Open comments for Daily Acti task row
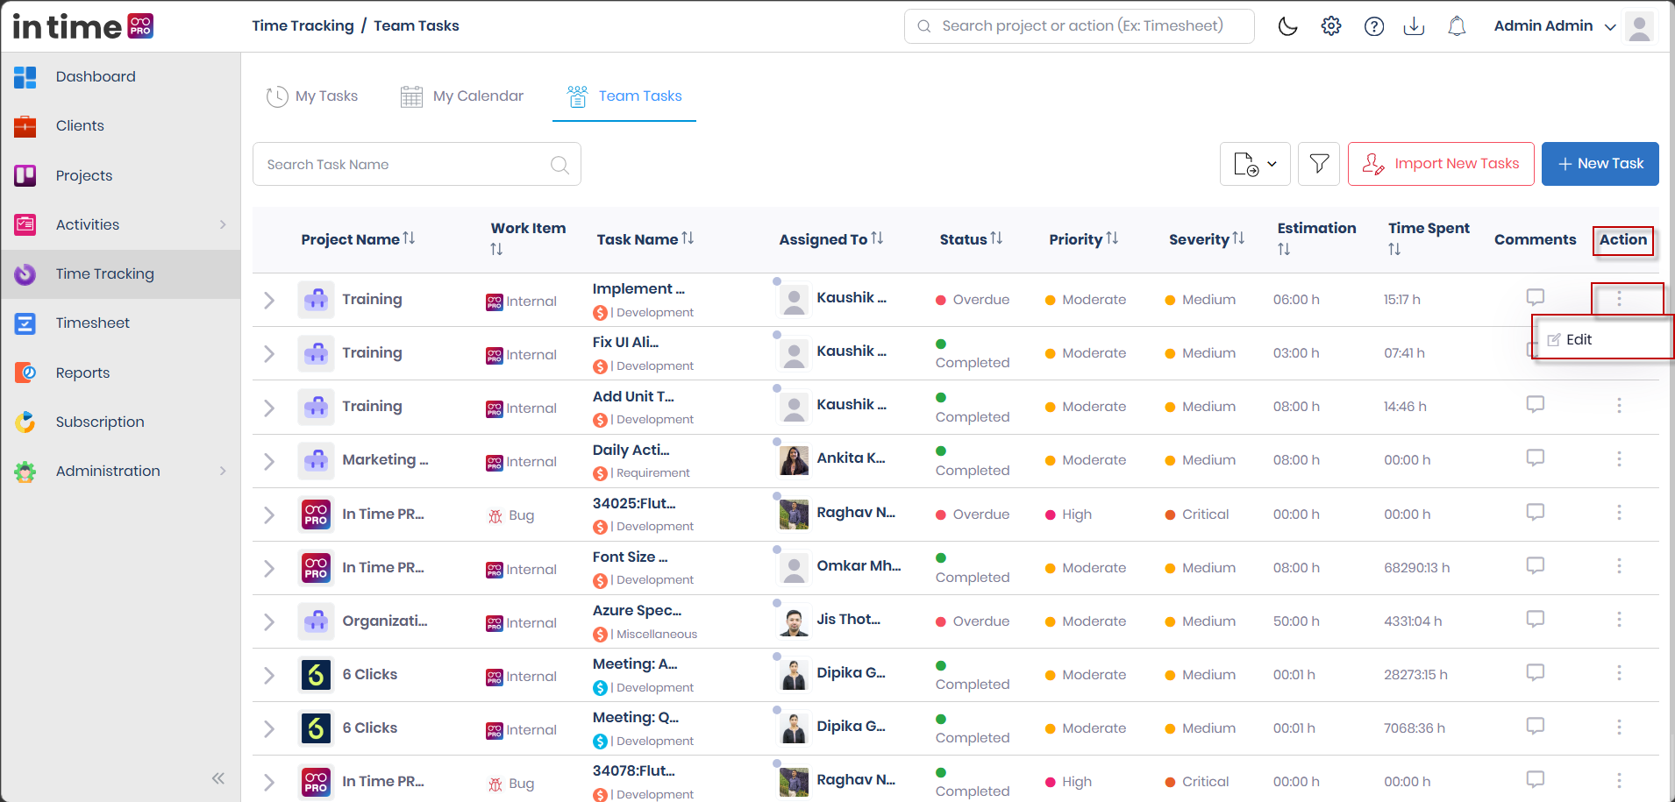The height and width of the screenshot is (802, 1675). (x=1535, y=458)
